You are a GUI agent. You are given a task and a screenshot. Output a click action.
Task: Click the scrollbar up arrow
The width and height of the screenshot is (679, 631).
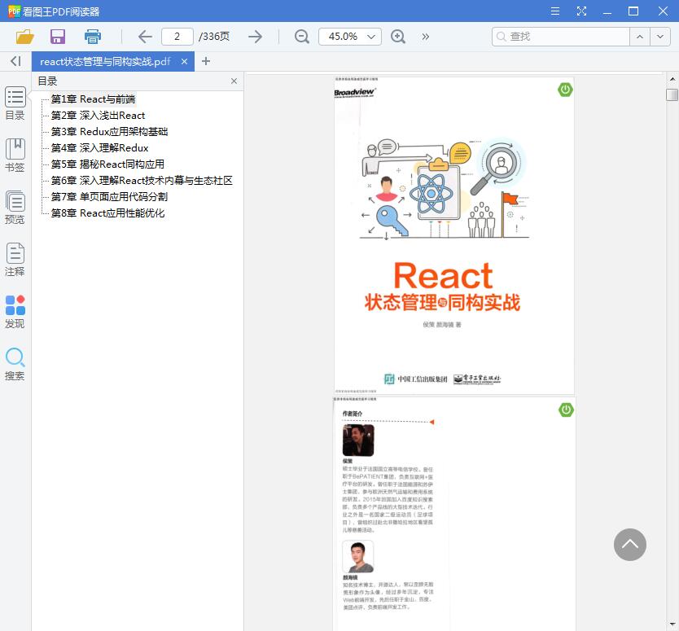(672, 79)
